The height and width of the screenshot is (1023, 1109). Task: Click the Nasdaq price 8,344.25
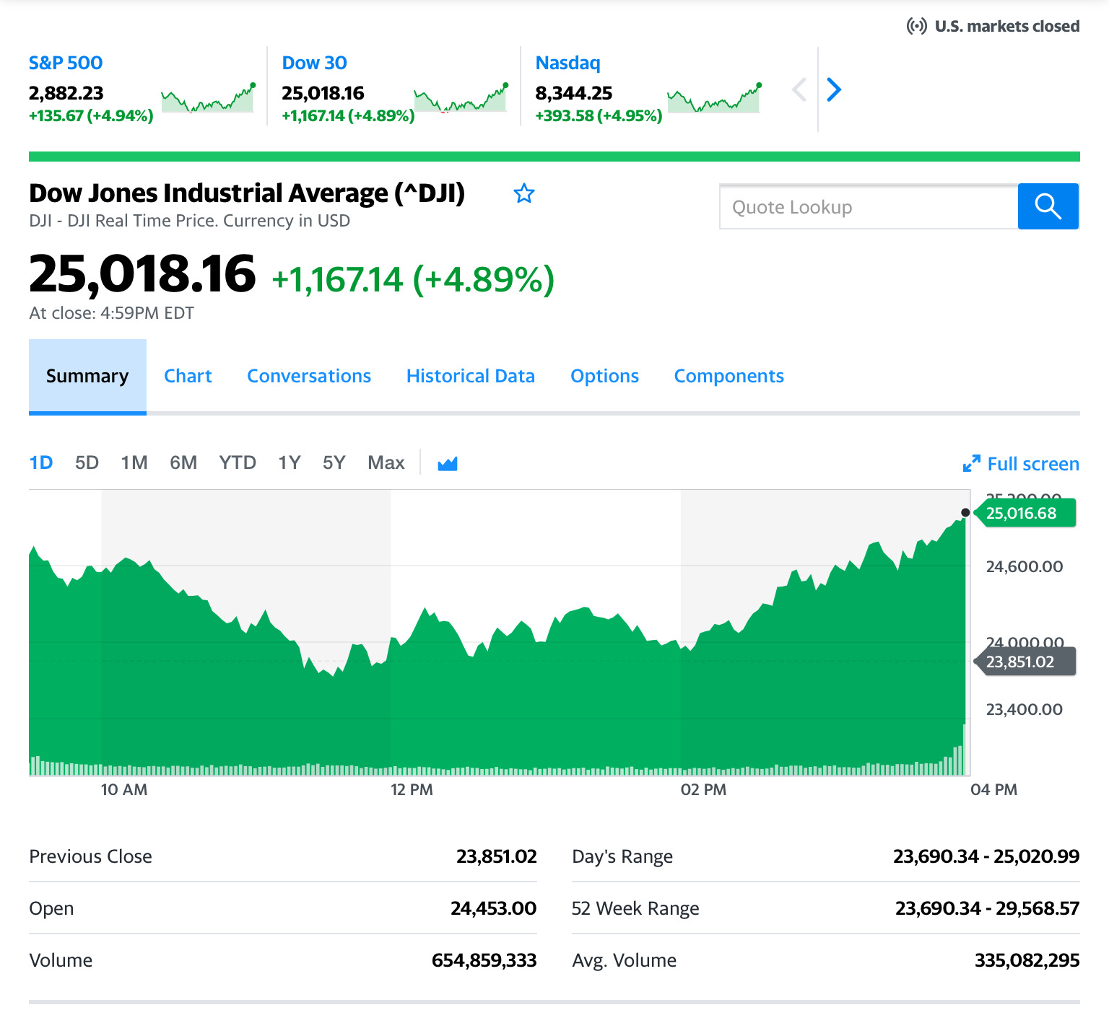click(x=574, y=93)
